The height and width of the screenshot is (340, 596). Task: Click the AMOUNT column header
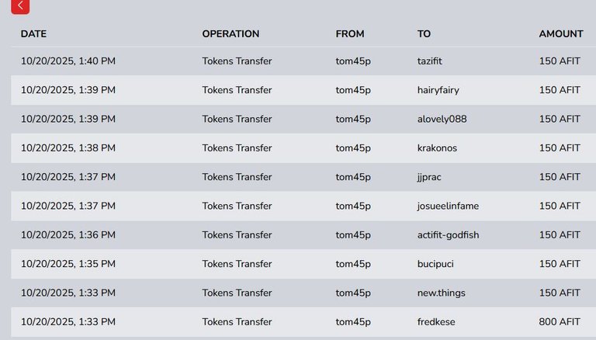tap(561, 34)
